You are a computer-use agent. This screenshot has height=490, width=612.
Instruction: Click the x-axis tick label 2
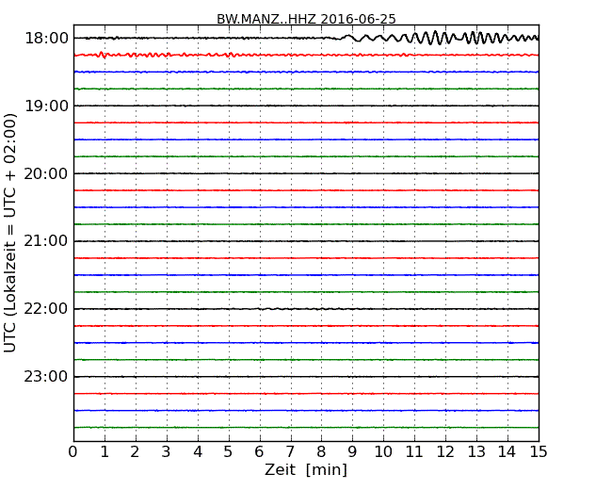tap(135, 452)
